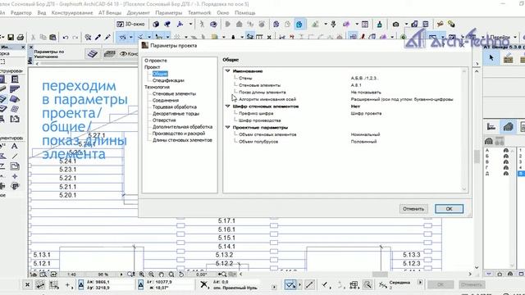The height and width of the screenshot is (295, 525).
Task: Click the grid snap icon in bottom bar
Action: point(54,285)
